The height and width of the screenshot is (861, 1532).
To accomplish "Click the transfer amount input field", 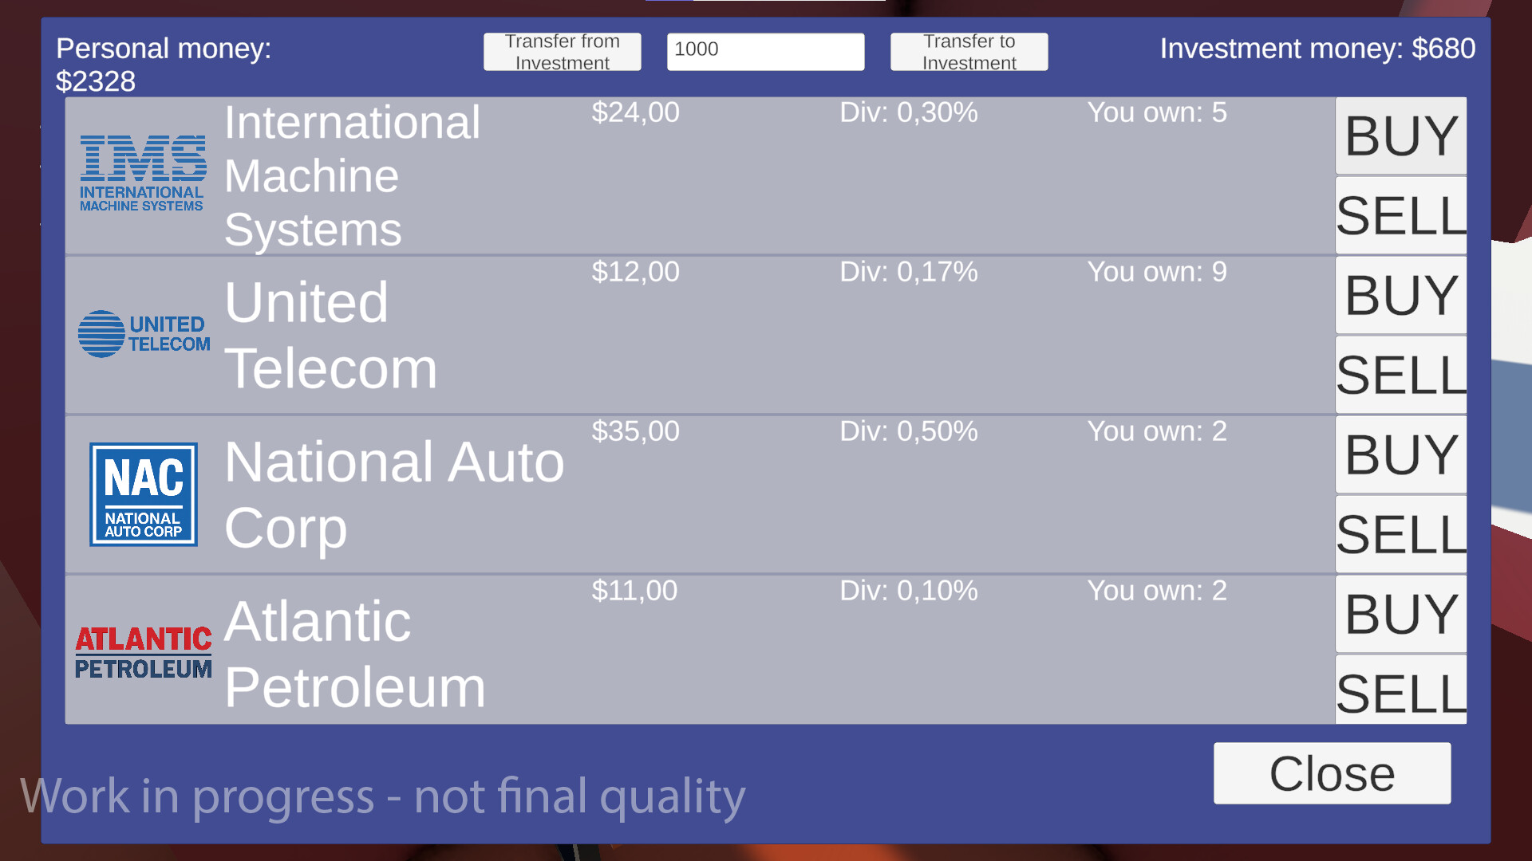I will (764, 50).
